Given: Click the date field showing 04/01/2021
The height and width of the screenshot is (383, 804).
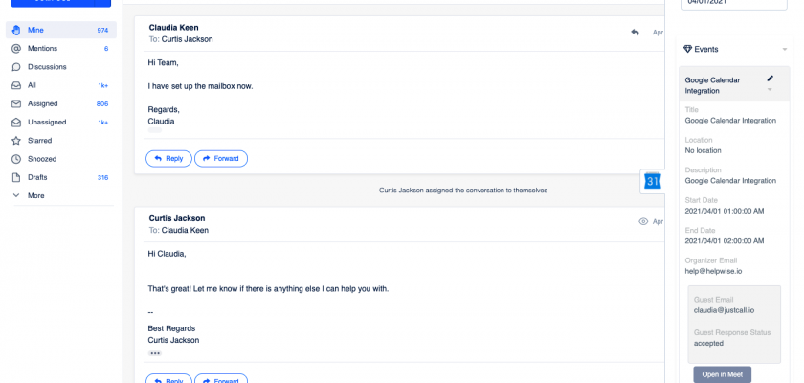Looking at the screenshot, I should [735, 4].
